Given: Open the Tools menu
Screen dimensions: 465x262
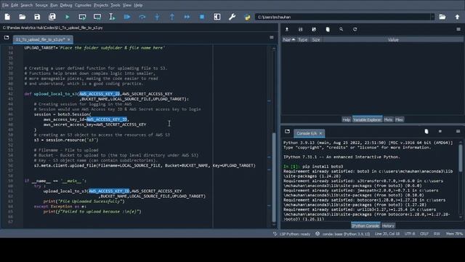Looking at the screenshot, I should (x=116, y=5).
